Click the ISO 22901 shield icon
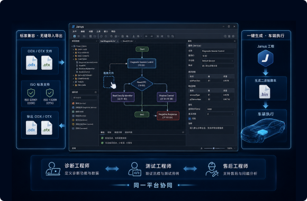The width and height of the screenshot is (307, 201). click(x=31, y=93)
